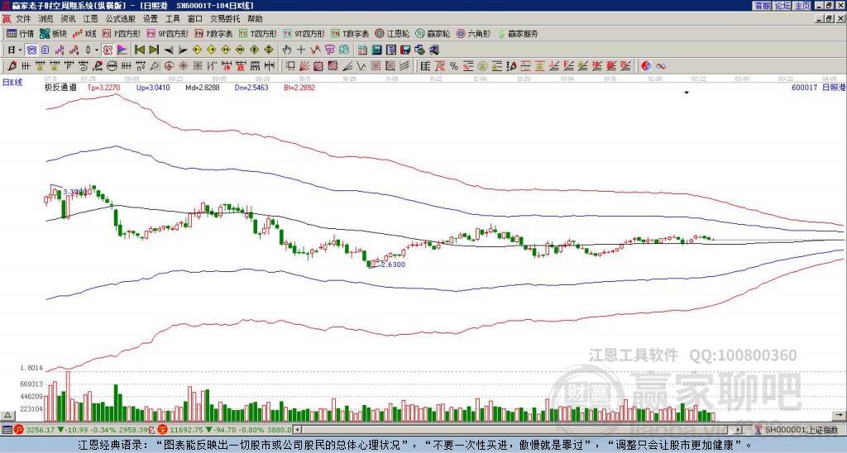The image size is (847, 453).
Task: Click 11692.75 index value in status bar
Action: pos(187,430)
